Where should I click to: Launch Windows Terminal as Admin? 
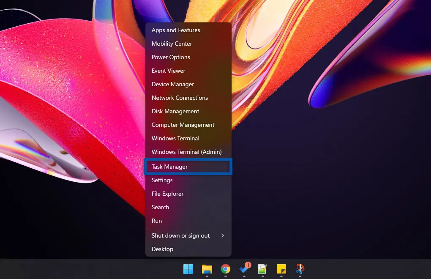[x=187, y=152]
